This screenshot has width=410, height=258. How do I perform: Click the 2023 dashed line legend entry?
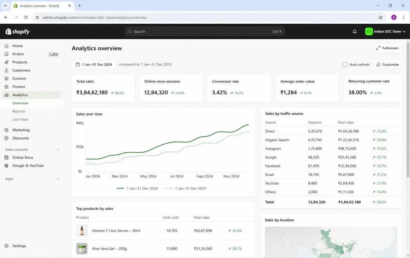(186, 188)
